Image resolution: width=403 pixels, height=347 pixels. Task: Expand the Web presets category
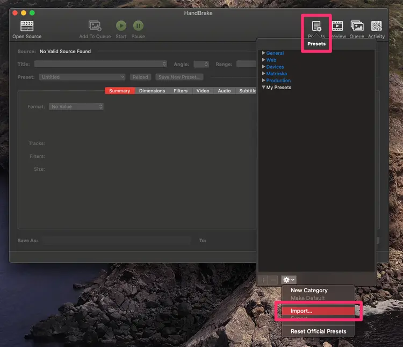pos(263,60)
